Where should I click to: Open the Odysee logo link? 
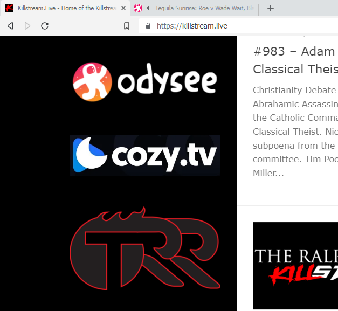145,82
